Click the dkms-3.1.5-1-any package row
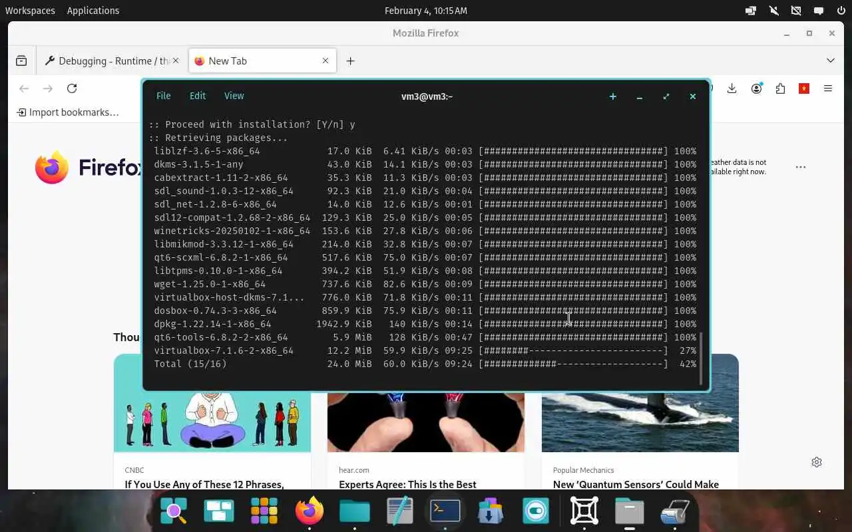The image size is (852, 532). pos(425,164)
